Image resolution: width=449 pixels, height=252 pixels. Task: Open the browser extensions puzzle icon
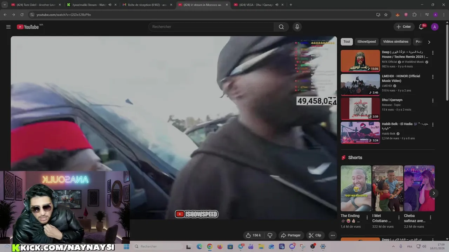click(414, 15)
